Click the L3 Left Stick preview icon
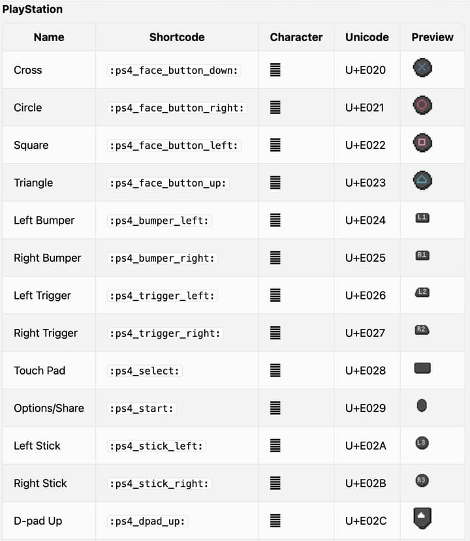Viewport: 470px width, 541px height. coord(422,443)
